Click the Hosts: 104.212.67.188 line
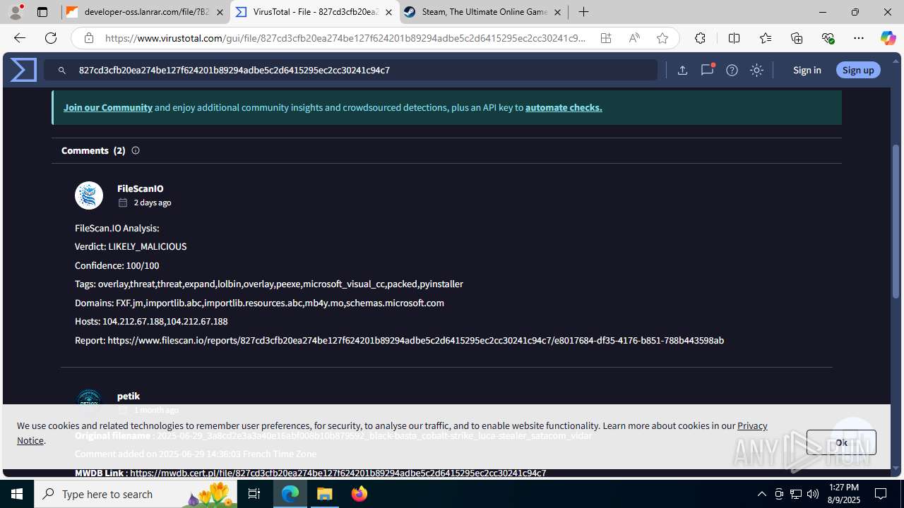The image size is (904, 508). tap(151, 321)
